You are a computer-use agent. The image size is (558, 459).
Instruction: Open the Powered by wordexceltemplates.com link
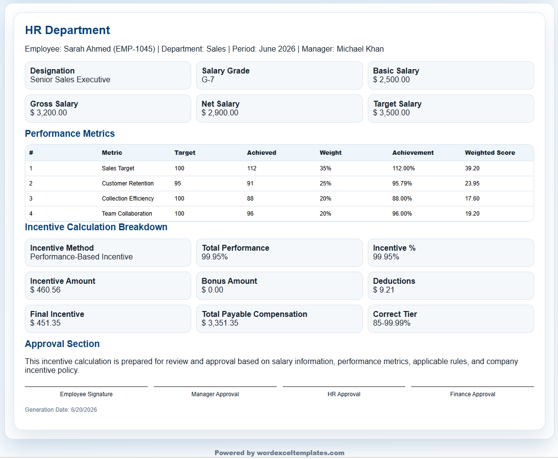tap(279, 453)
